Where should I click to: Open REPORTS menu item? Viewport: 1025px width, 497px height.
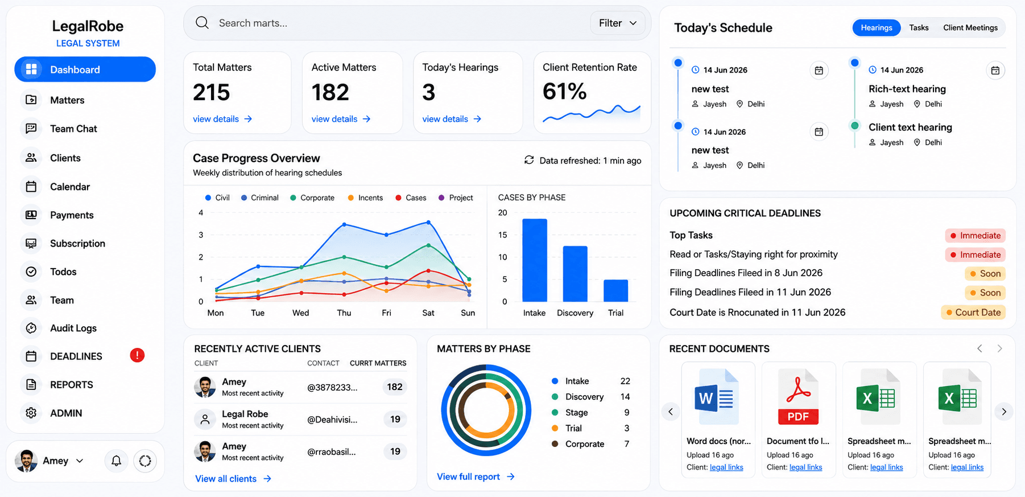click(x=85, y=384)
